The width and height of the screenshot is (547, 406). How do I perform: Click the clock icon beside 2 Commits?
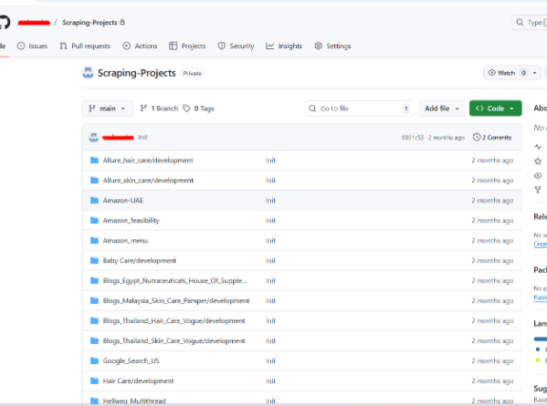click(476, 137)
